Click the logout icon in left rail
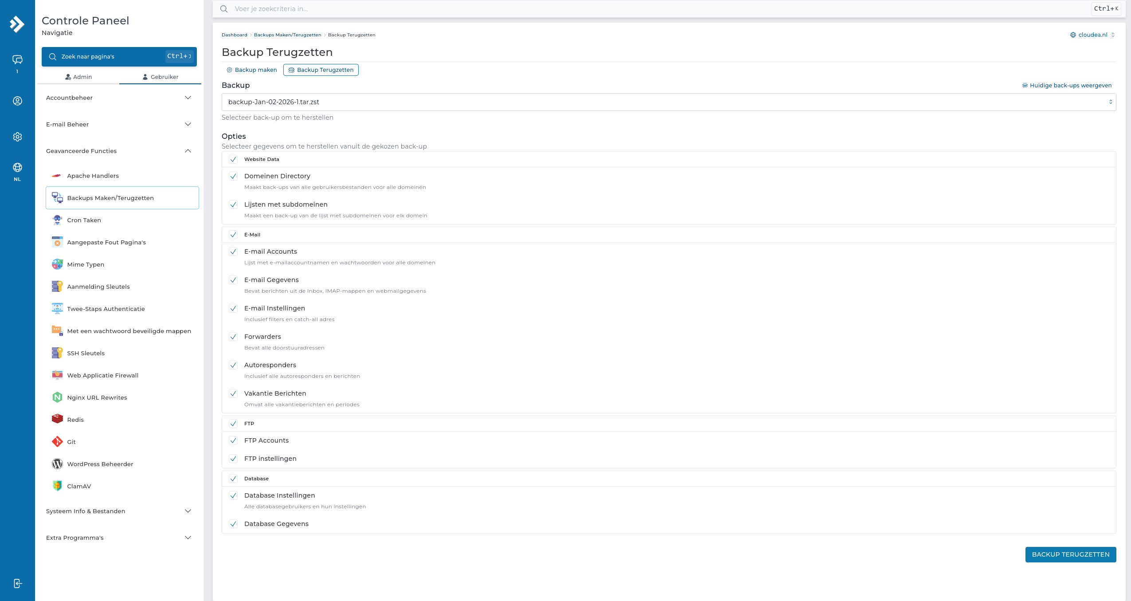 [17, 583]
